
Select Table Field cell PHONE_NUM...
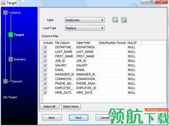click(x=87, y=83)
